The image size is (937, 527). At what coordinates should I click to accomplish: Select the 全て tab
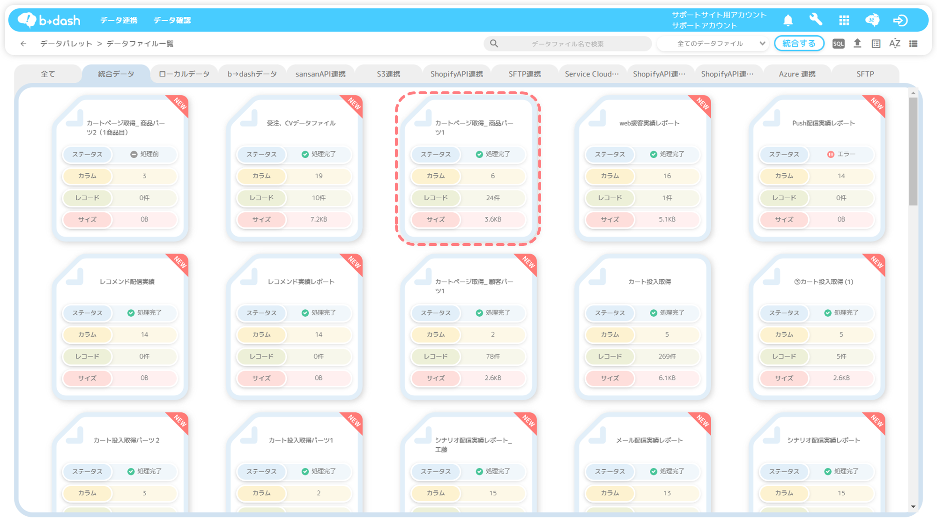coord(48,74)
